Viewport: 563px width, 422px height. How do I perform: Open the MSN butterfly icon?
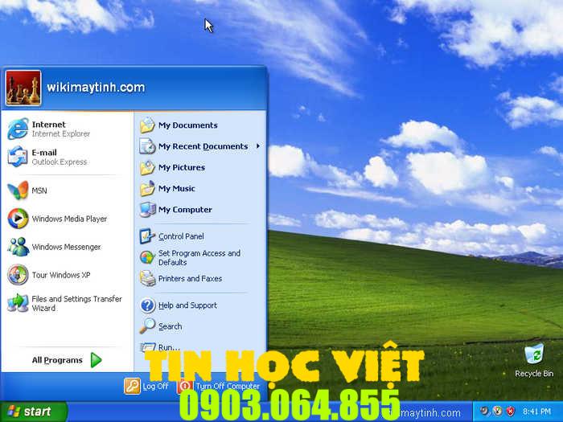coord(18,191)
